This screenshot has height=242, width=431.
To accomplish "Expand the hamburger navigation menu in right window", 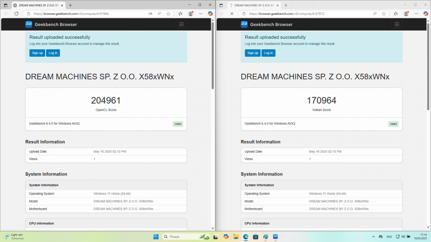I will (397, 24).
